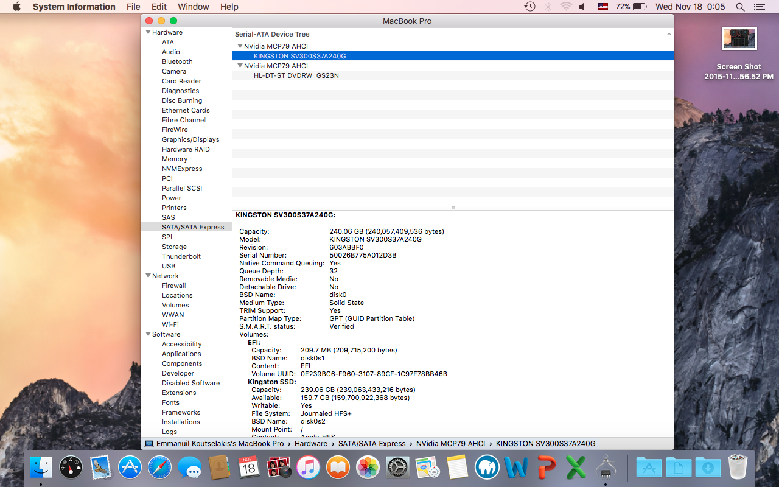779x487 pixels.
Task: Open the System Information app menu
Action: (x=74, y=7)
